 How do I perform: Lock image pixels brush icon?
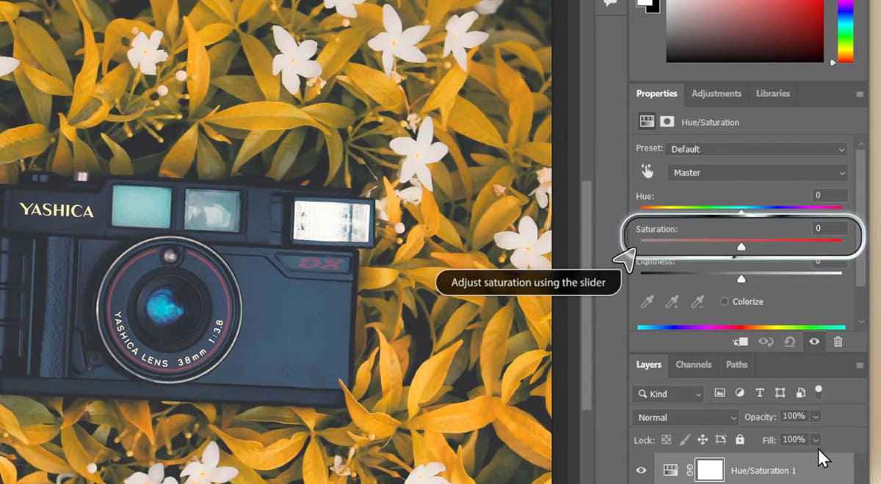[x=684, y=439]
